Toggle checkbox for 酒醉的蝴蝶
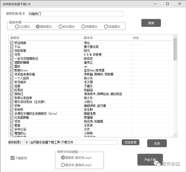Image resolution: width=186 pixels, height=172 pixels. pyautogui.click(x=12, y=62)
